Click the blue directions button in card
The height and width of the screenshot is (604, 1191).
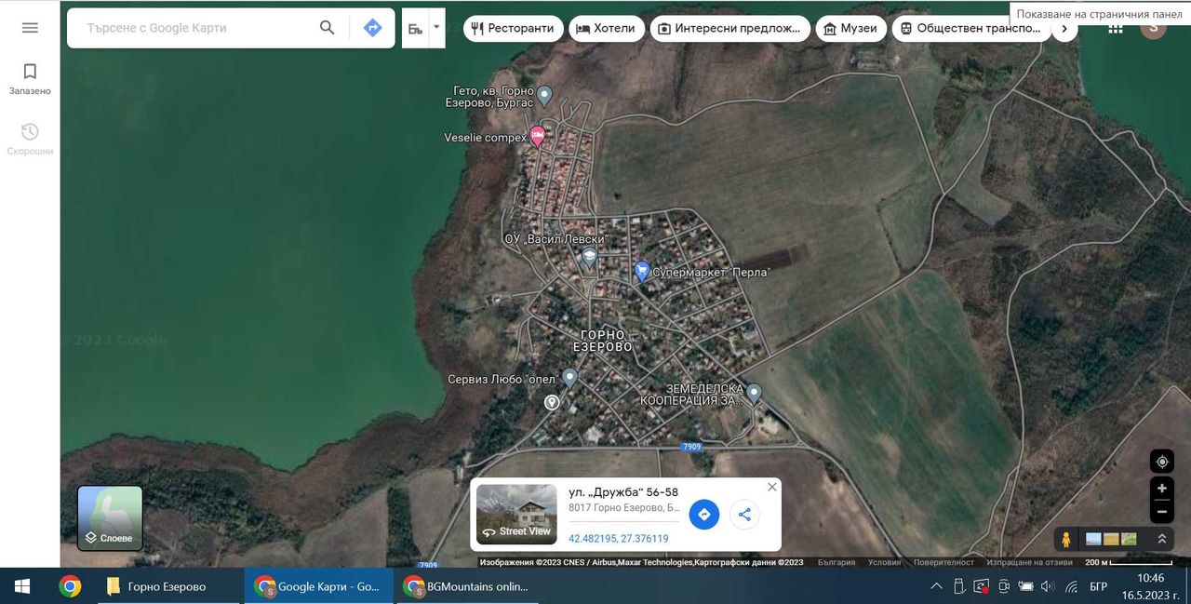click(704, 514)
